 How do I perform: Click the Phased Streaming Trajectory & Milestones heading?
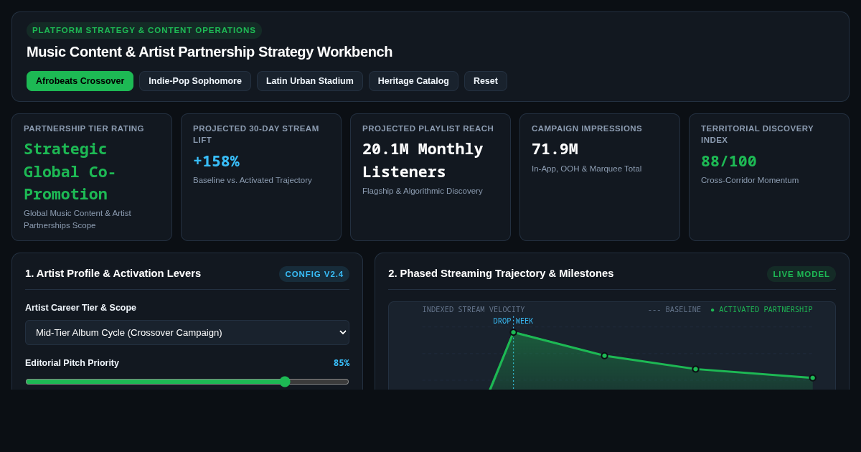pyautogui.click(x=501, y=273)
